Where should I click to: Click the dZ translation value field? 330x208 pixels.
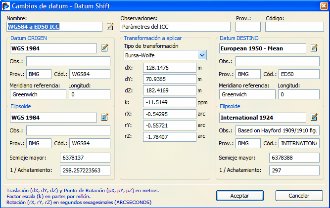(x=169, y=91)
